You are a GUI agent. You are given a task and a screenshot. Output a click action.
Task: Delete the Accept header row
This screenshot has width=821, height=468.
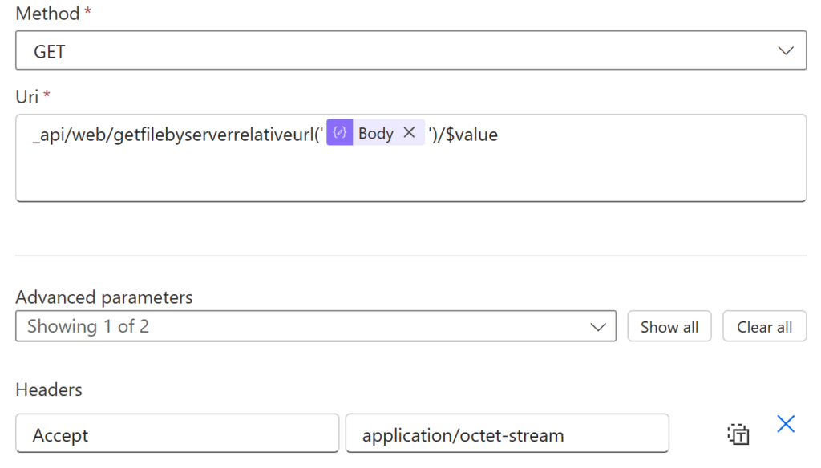(x=786, y=425)
